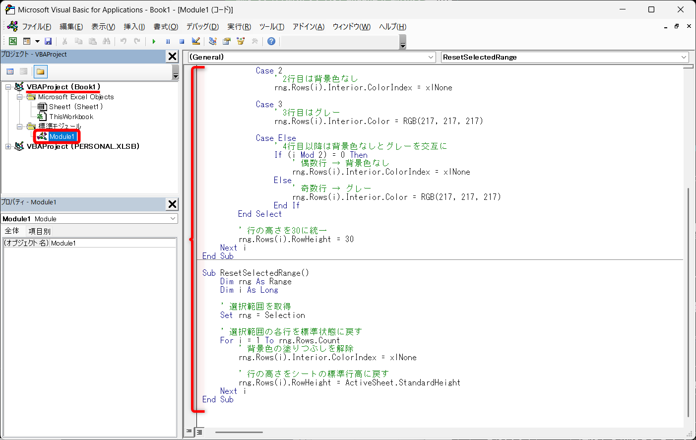Viewport: 696px width, 440px height.
Task: Open the デバッグ menu
Action: click(x=202, y=27)
